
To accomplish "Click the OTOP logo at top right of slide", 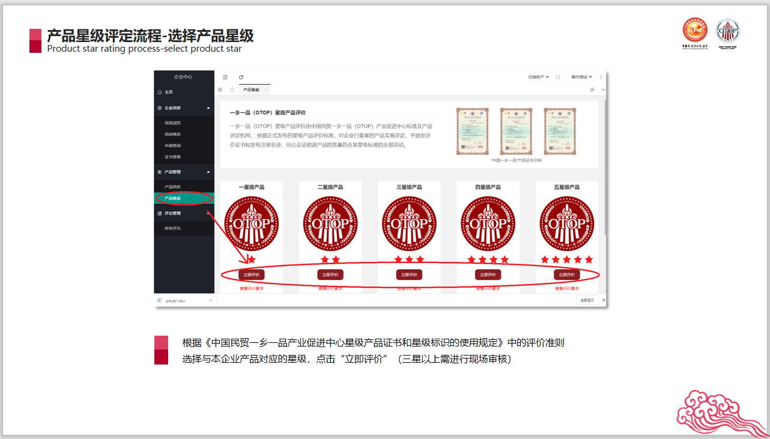I will click(x=727, y=33).
